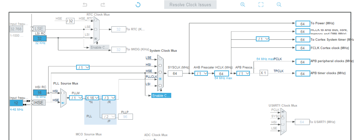Pick HSI in the USART1 Clock Mux

pyautogui.click(x=283, y=124)
